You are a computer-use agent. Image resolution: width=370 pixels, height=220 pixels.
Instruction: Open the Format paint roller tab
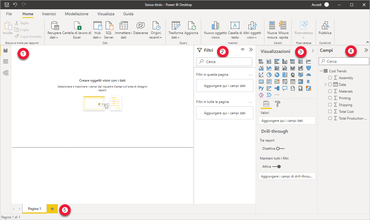(278, 104)
